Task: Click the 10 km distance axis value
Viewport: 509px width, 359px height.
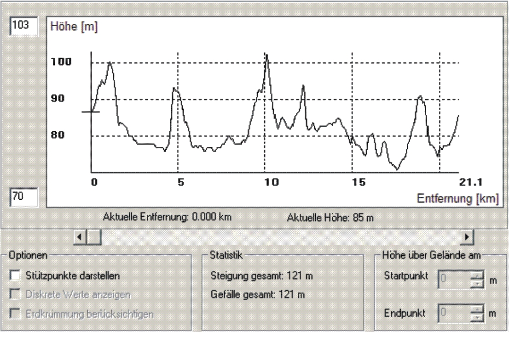Action: tap(272, 182)
